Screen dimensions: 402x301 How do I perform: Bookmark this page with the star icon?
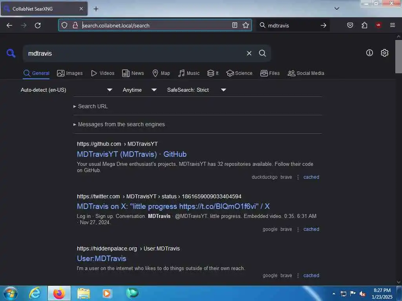(246, 25)
